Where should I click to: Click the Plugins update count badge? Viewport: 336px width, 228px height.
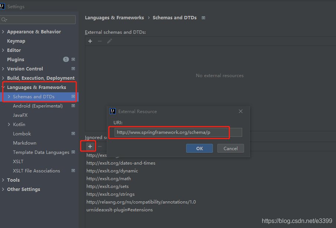coord(66,59)
